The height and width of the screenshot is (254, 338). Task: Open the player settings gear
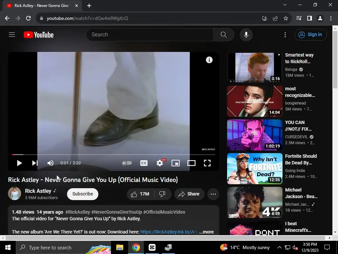point(160,163)
